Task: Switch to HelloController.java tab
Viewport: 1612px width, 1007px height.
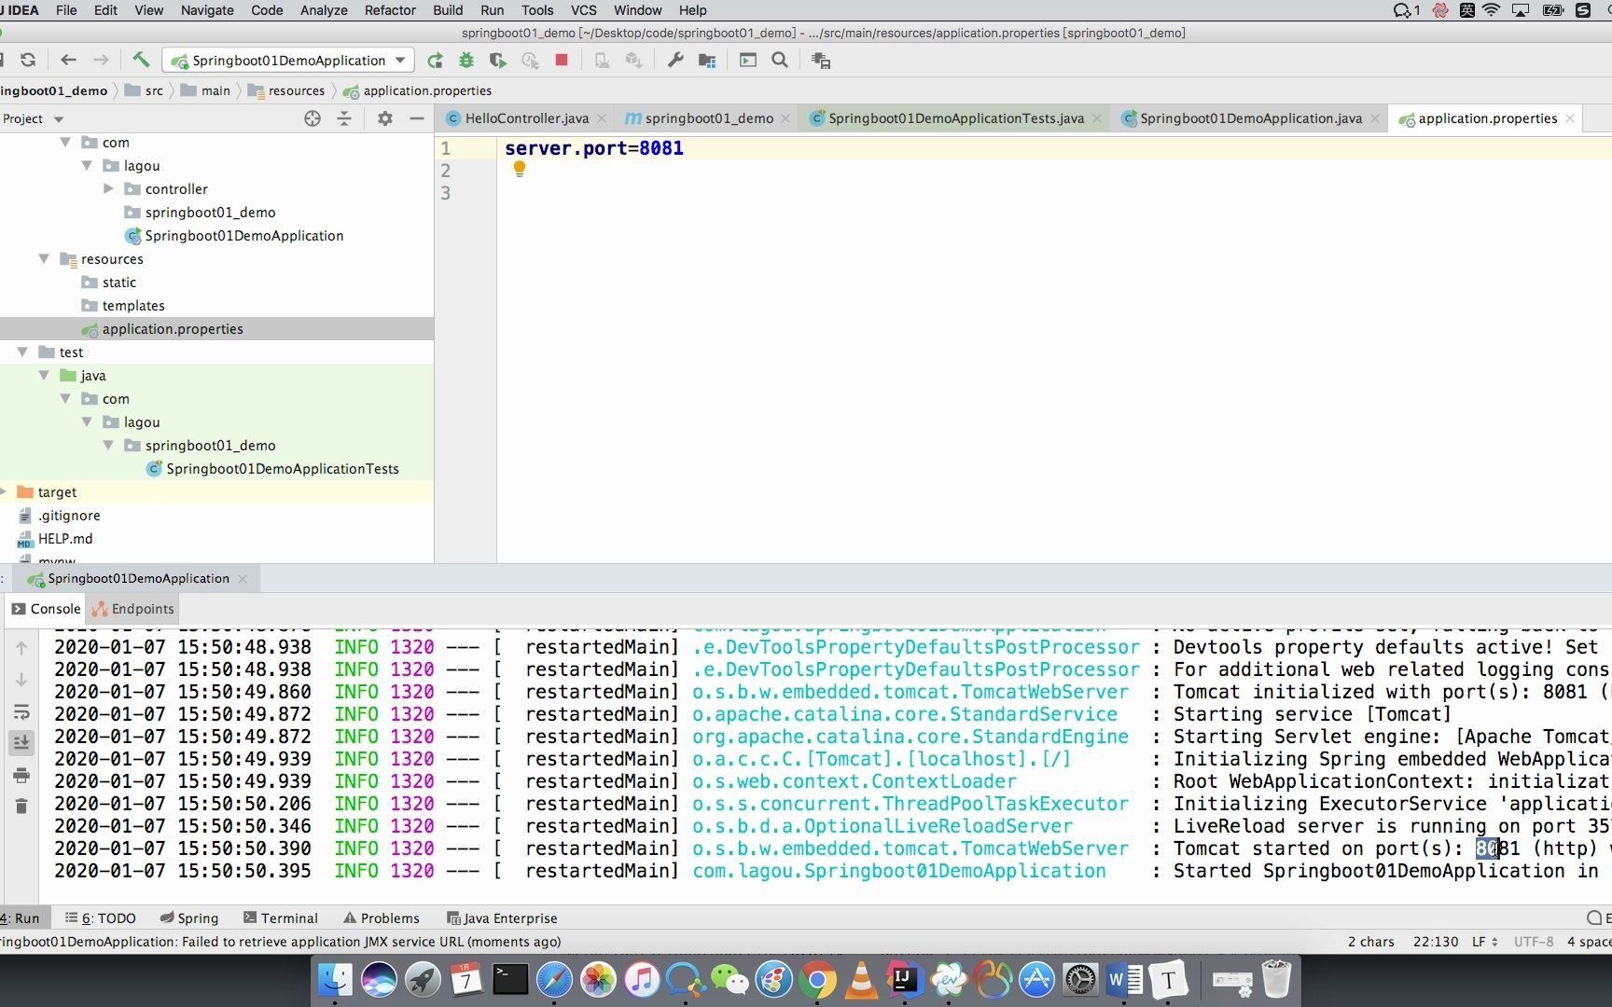Action: [x=526, y=118]
